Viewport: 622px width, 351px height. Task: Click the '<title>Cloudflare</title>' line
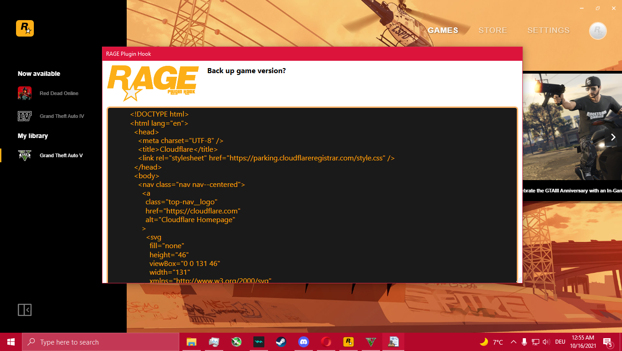[x=178, y=149]
